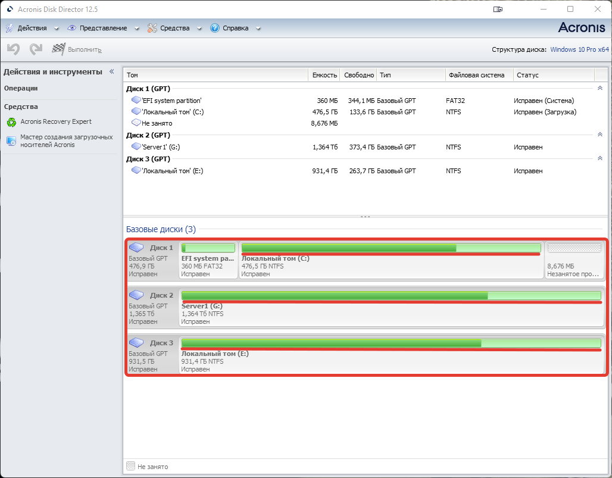The image size is (612, 478).
Task: Click the volume icon for Локальный том (E:)
Action: [136, 170]
